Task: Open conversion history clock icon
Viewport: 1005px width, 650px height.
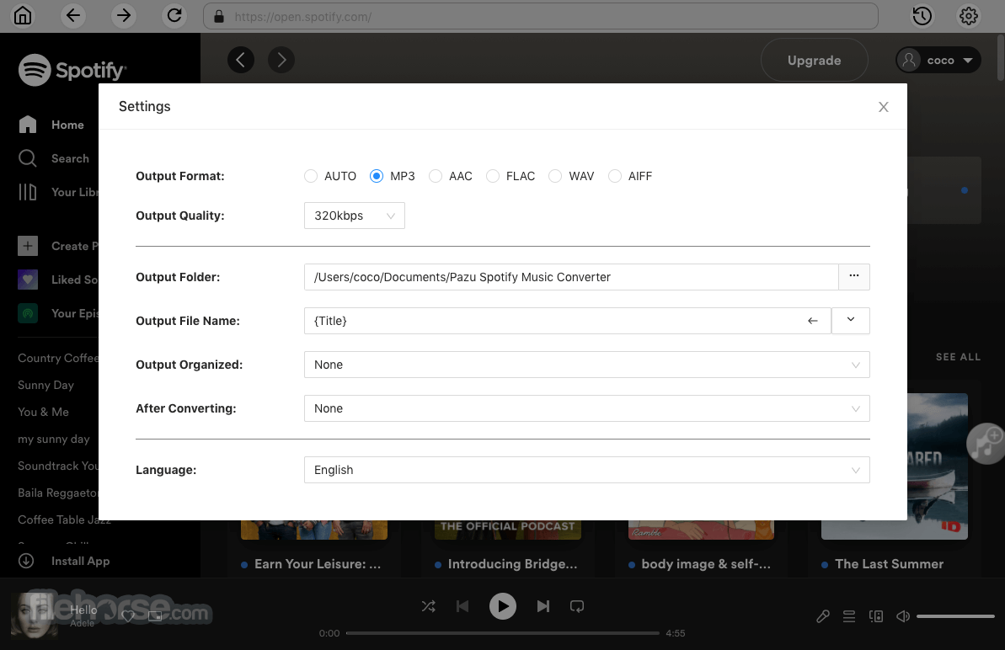Action: coord(922,16)
